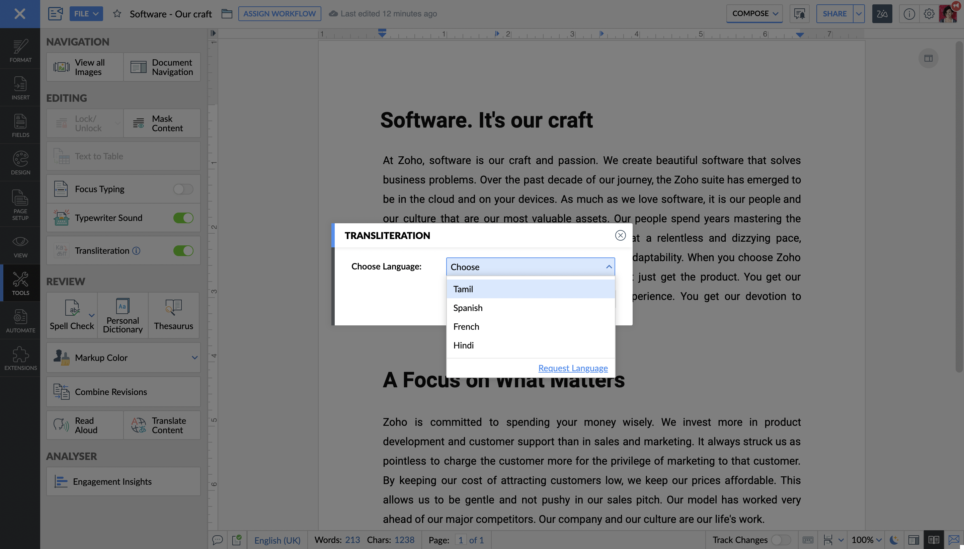
Task: Click the ASSIGN WORKFLOW button
Action: [x=279, y=14]
